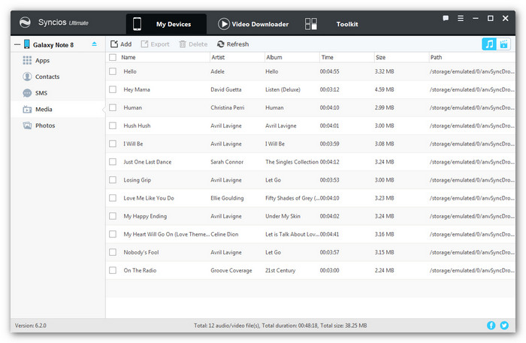Image resolution: width=526 pixels, height=343 pixels.
Task: Click artist Ellie Goulding
Action: [227, 198]
